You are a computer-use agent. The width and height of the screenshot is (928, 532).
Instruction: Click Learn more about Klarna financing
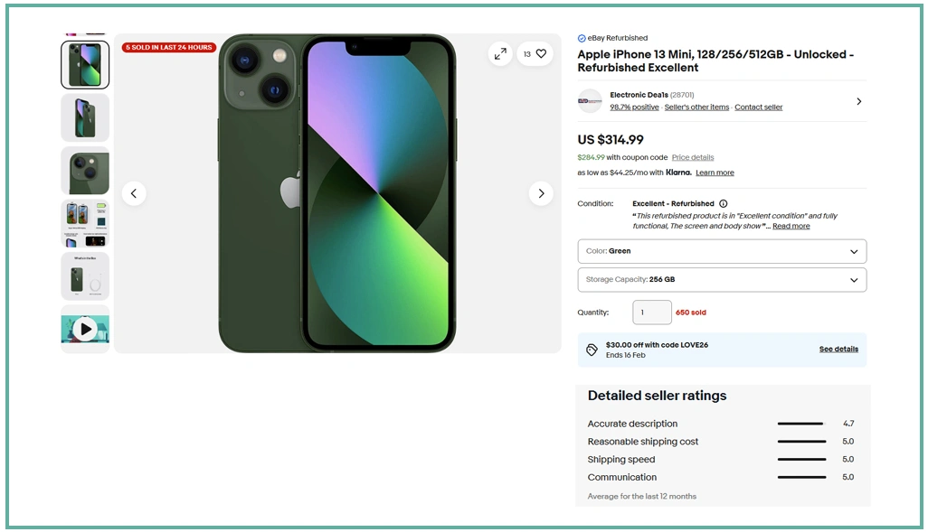[x=715, y=173]
